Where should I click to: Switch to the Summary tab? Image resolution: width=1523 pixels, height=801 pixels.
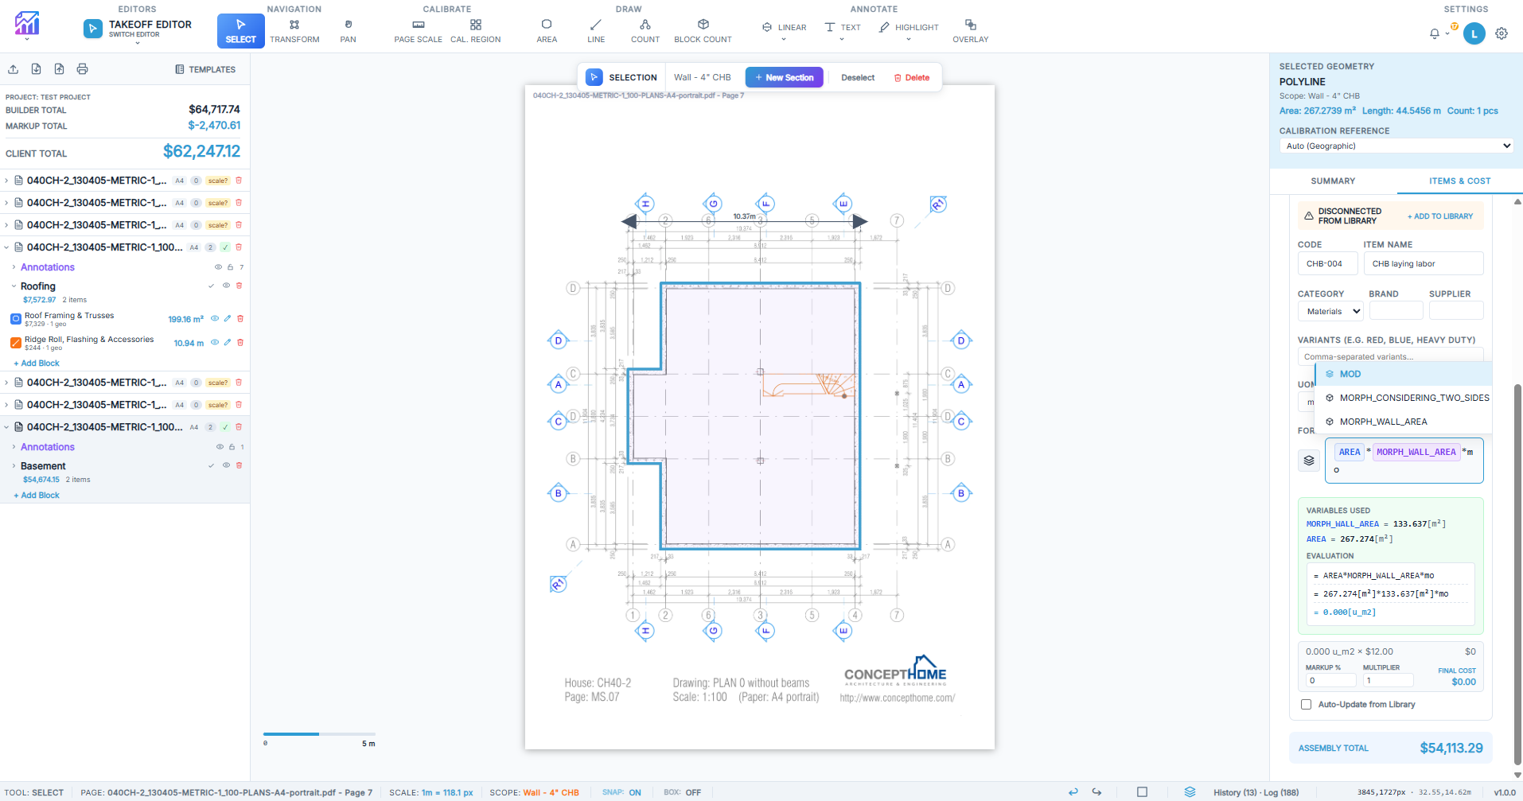[x=1333, y=181]
